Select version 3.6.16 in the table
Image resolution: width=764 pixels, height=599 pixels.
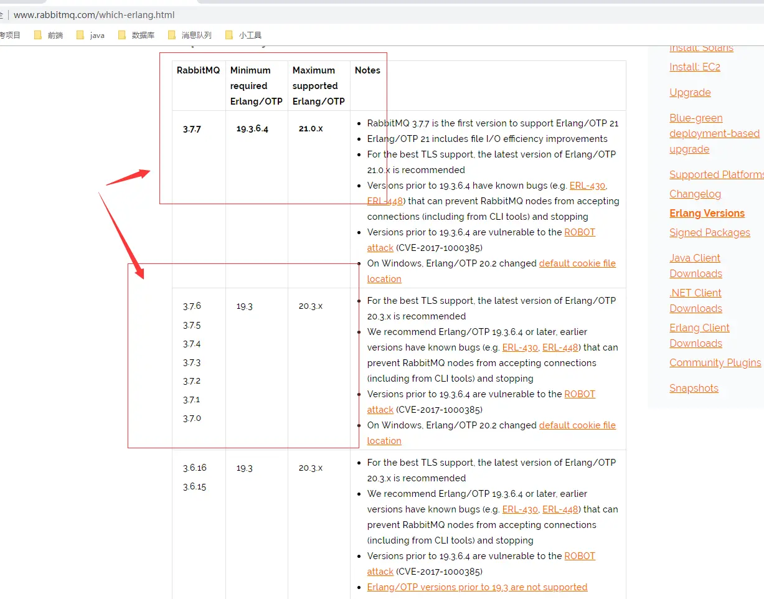194,468
